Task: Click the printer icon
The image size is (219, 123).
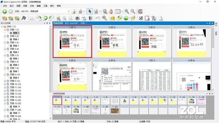Action: tap(77, 18)
